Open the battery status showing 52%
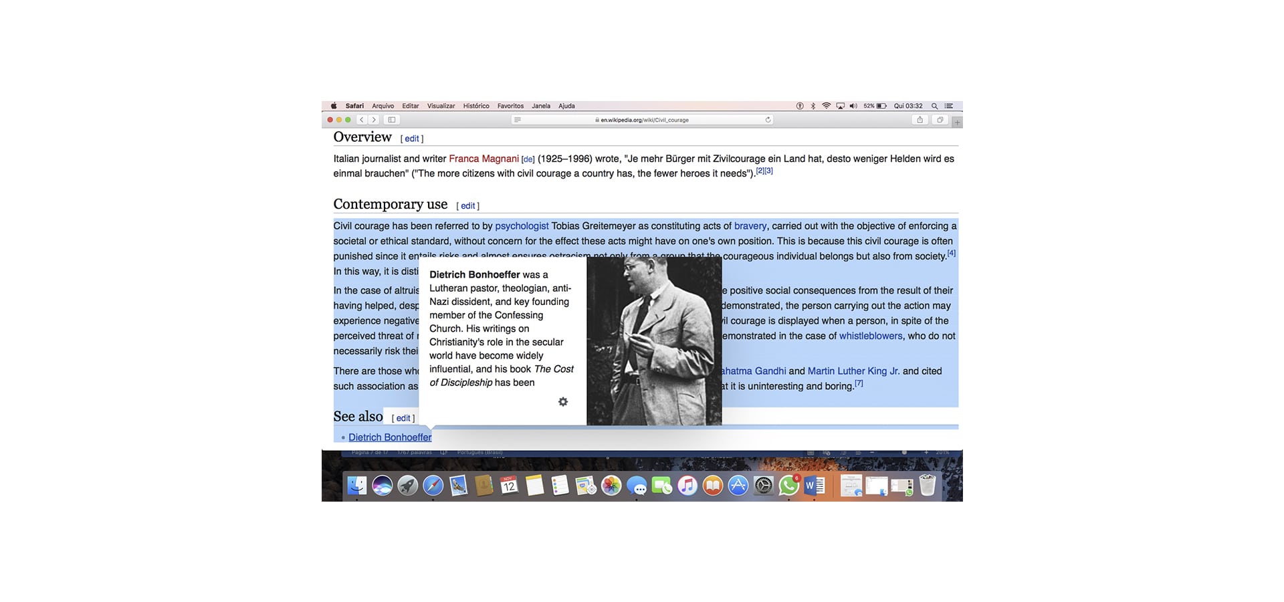Screen dimensions: 1284x602 [x=875, y=106]
